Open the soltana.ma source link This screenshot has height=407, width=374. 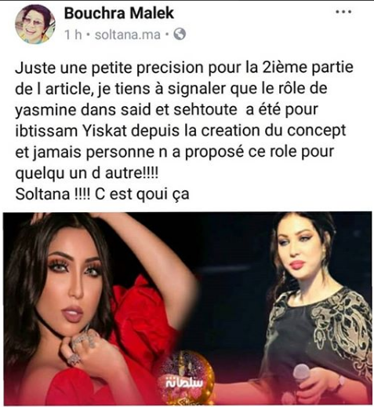point(128,35)
